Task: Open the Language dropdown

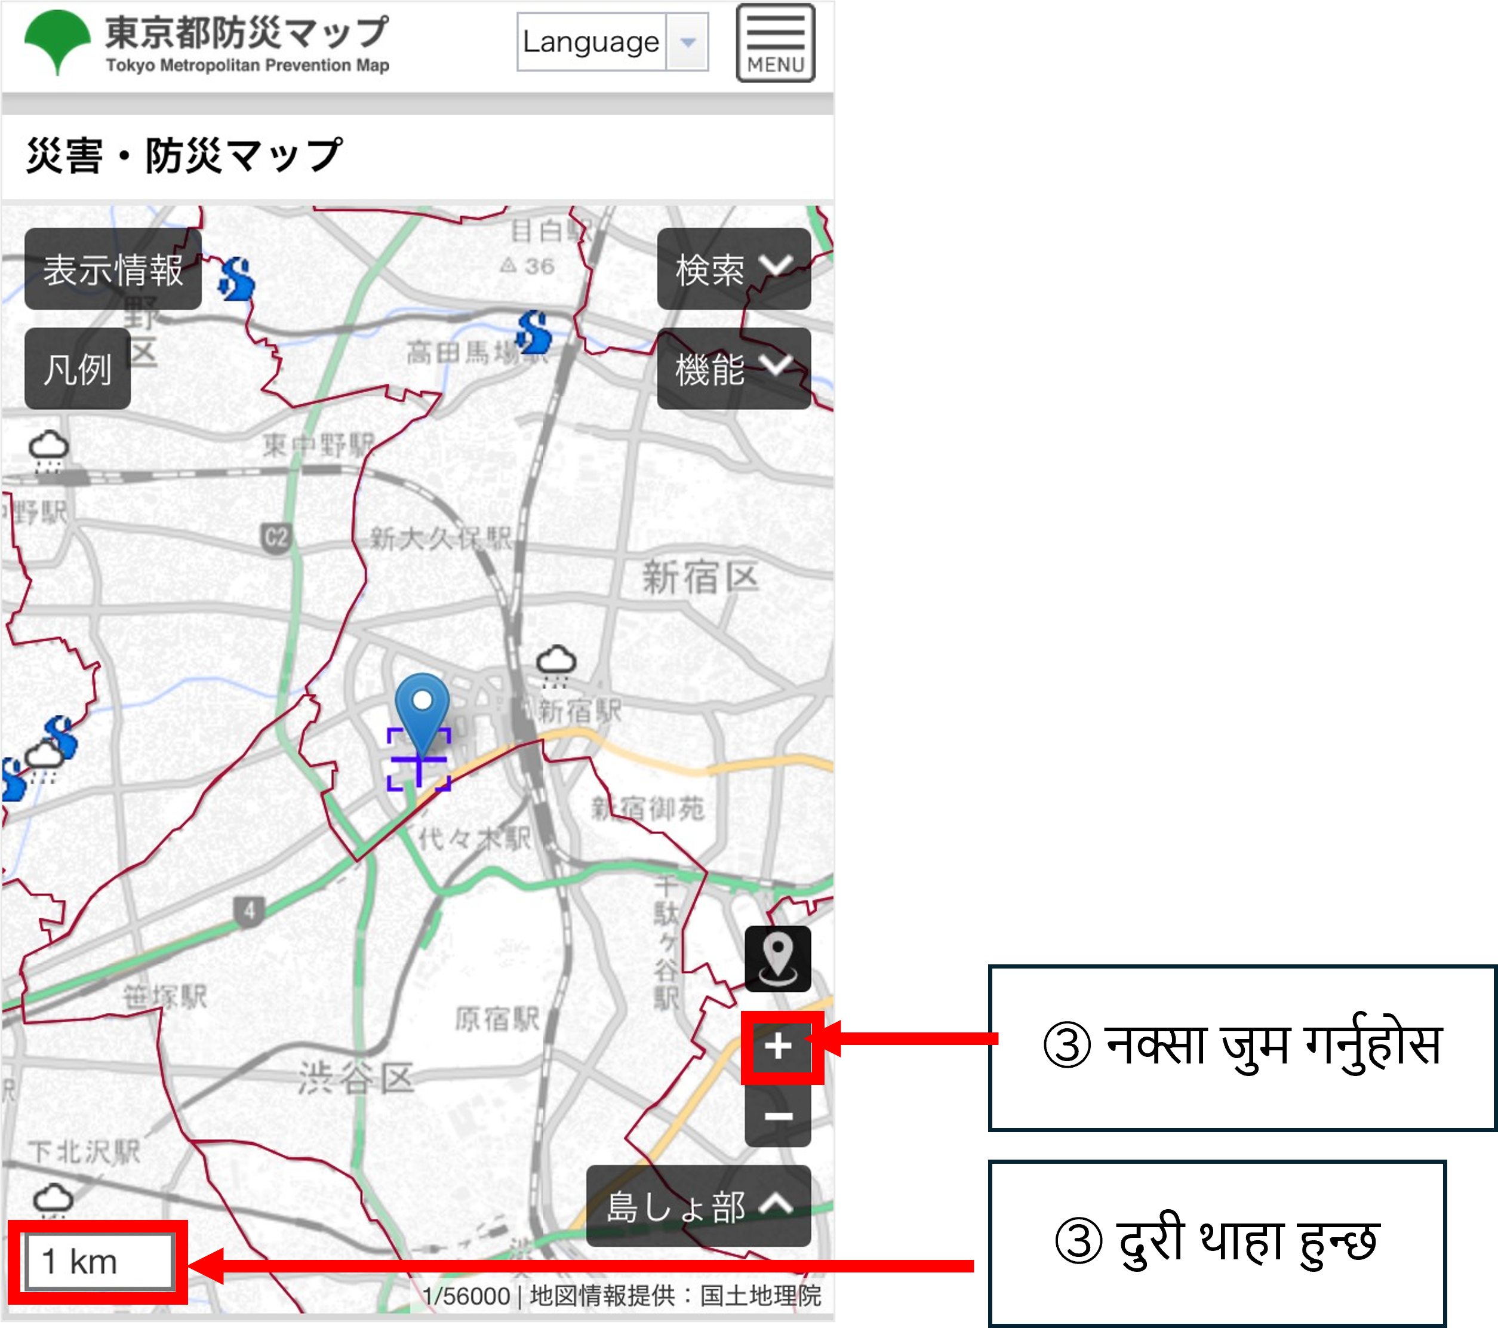Action: (613, 42)
